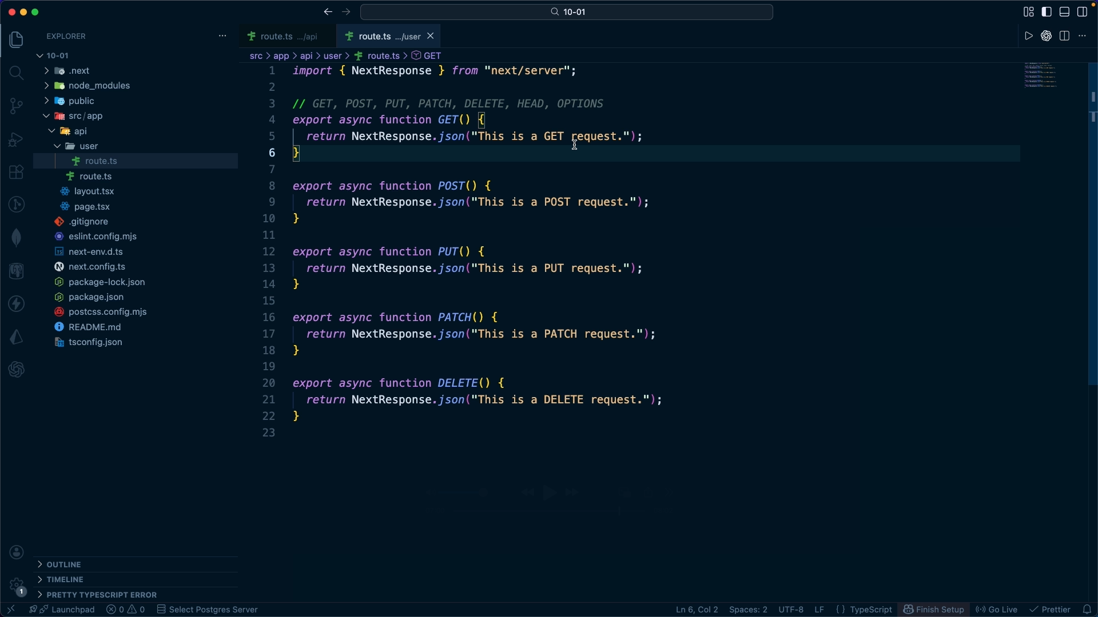Toggle Primary Side Bar visibility
Screen dimensions: 1098x617
click(x=1047, y=12)
